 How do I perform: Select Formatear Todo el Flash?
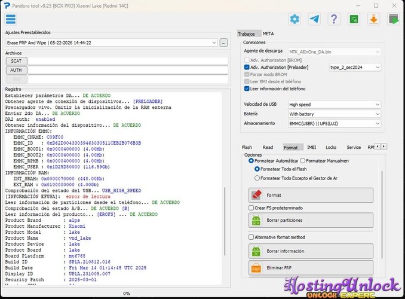(257, 169)
